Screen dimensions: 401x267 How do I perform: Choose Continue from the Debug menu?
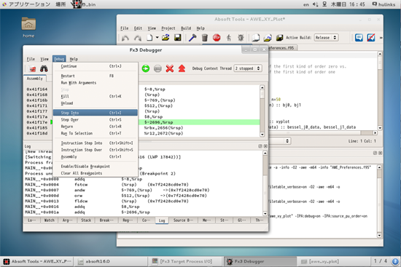click(96, 66)
